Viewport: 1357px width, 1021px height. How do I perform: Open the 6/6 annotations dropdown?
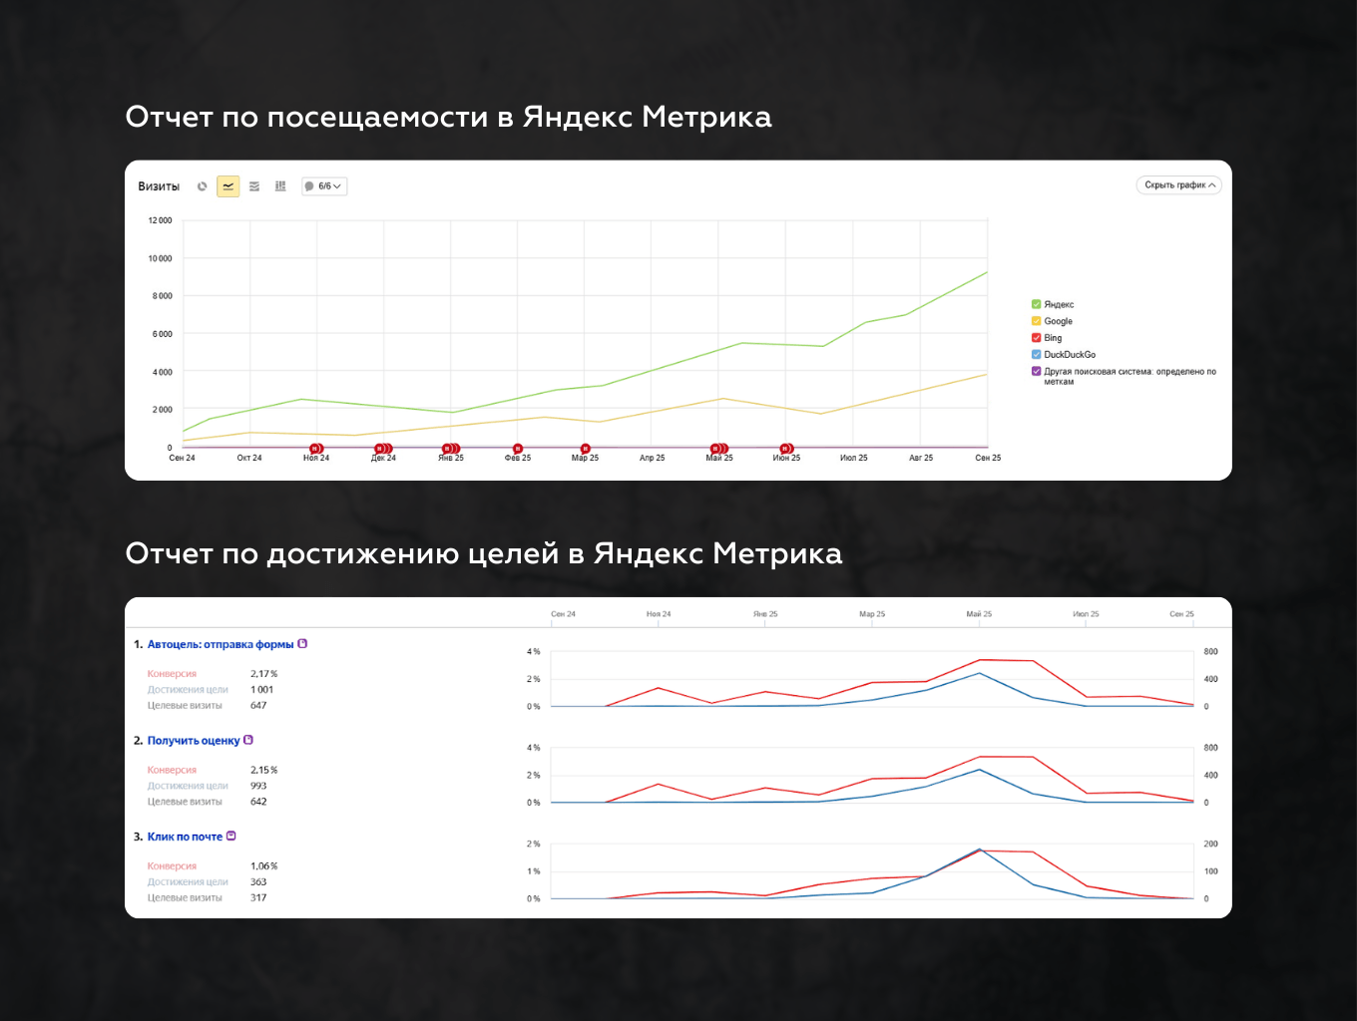click(324, 186)
